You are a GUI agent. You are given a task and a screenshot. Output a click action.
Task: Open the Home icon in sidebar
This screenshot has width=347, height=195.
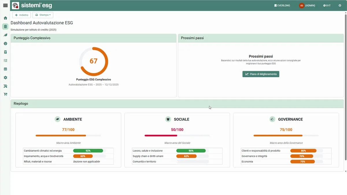point(5,18)
